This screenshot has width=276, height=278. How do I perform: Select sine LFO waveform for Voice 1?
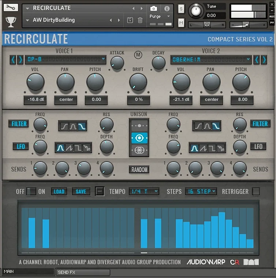60,148
